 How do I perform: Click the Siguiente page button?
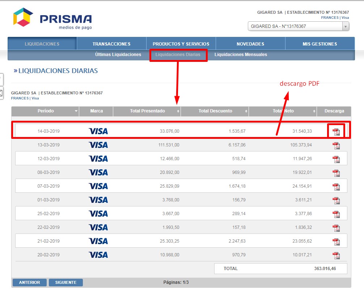(66, 282)
